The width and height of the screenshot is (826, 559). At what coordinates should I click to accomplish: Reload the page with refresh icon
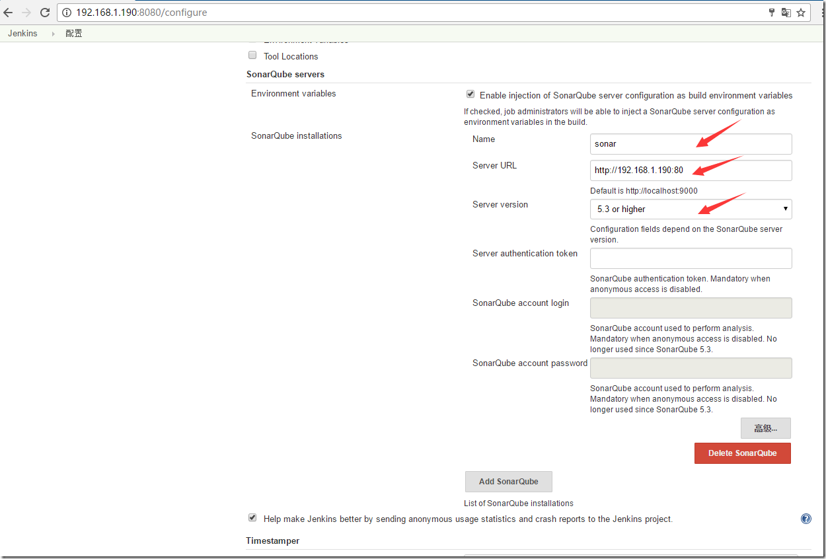(45, 13)
